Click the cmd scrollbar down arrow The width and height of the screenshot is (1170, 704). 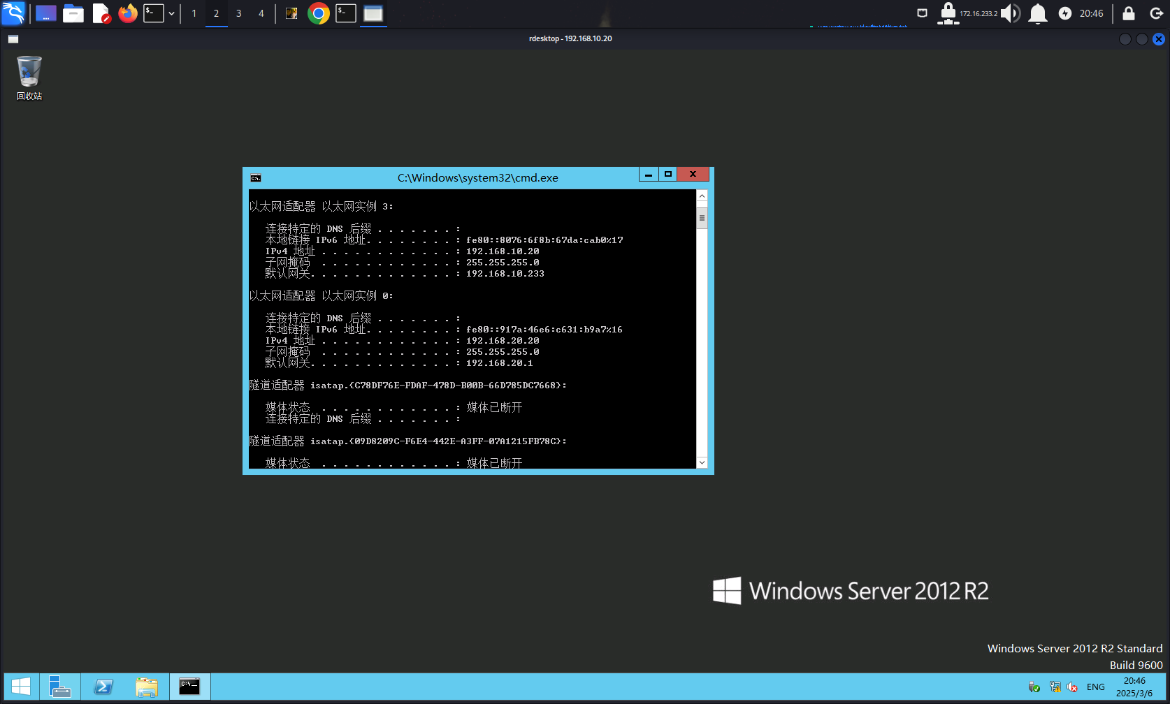702,462
